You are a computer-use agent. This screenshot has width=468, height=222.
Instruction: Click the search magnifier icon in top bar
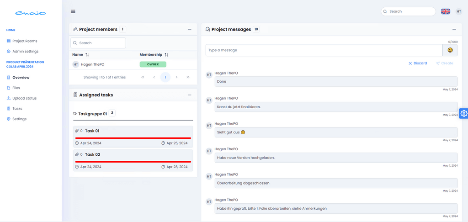tap(385, 11)
